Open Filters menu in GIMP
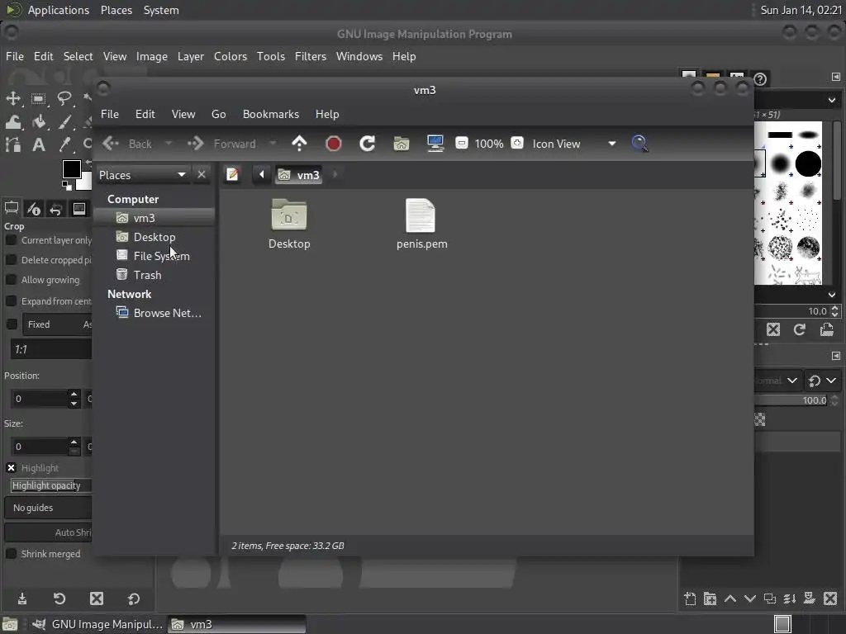Image resolution: width=846 pixels, height=634 pixels. [311, 56]
